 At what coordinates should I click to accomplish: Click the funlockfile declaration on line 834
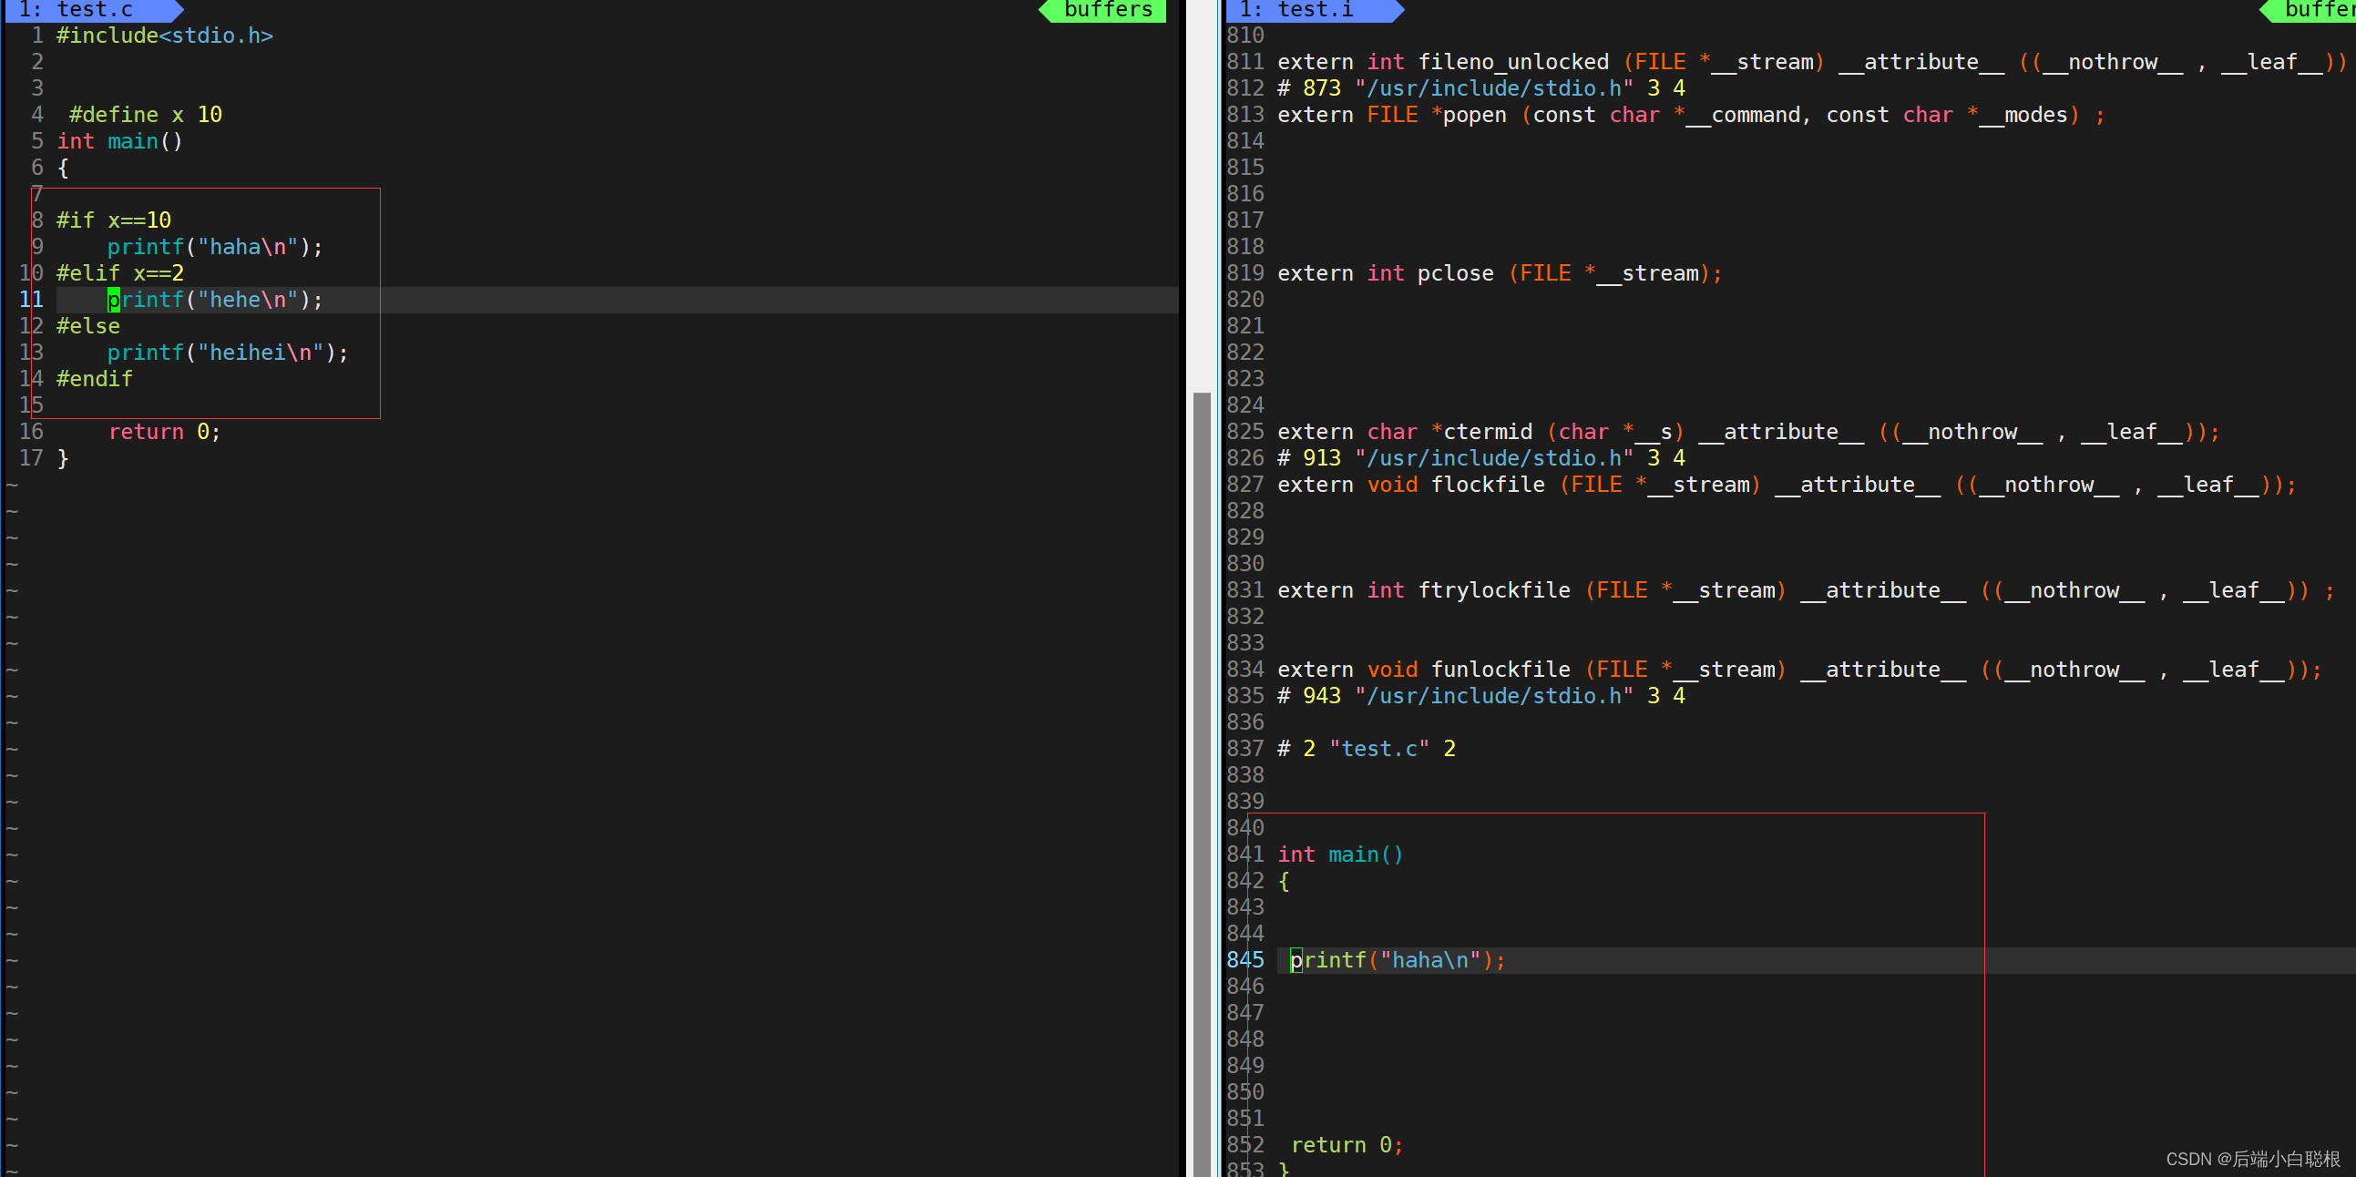[1799, 670]
